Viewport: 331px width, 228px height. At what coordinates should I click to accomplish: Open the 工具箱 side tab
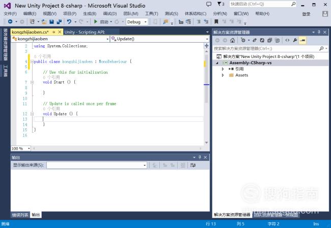(x=5, y=71)
